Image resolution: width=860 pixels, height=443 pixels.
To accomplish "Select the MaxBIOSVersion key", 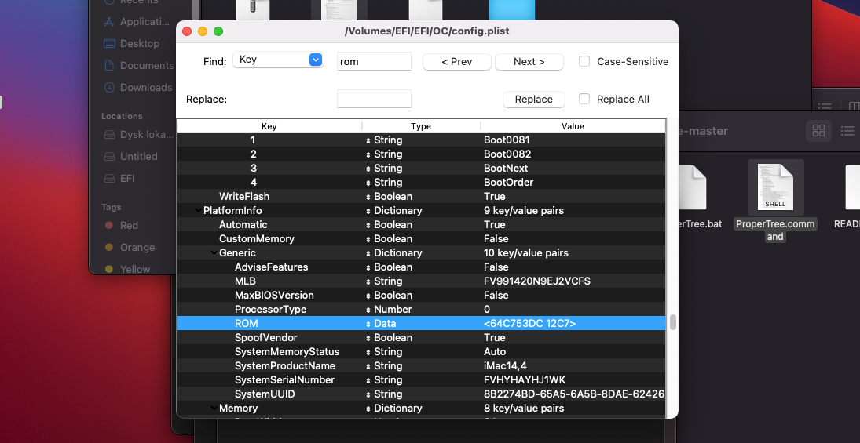I will pyautogui.click(x=274, y=296).
